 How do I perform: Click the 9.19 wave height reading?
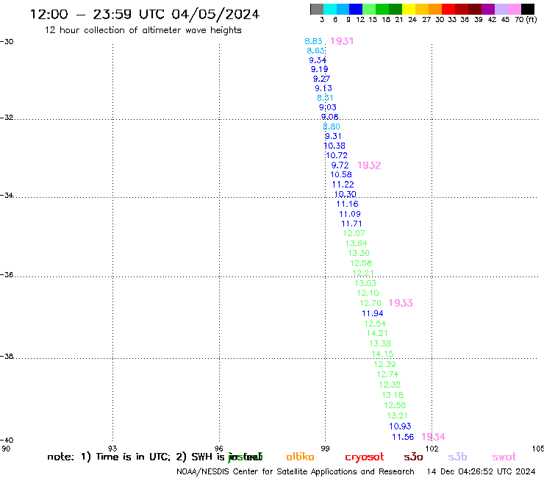(x=320, y=69)
